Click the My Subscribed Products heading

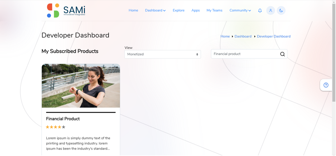[70, 51]
